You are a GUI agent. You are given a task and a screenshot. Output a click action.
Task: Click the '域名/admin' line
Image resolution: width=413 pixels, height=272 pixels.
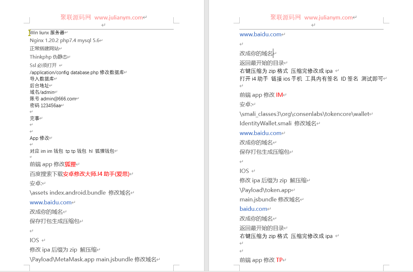pyautogui.click(x=42, y=92)
